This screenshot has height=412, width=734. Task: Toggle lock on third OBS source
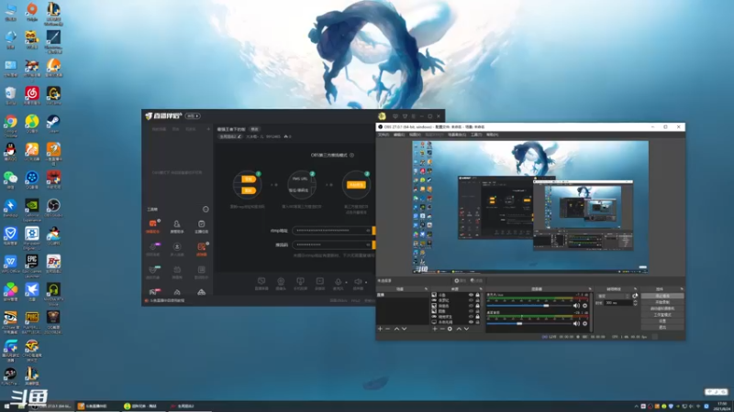point(477,306)
